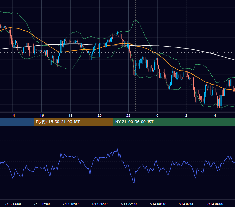Screen dimensions: 235x207
Task: Click the '7/13 16:00' date label
Action: point(42,204)
